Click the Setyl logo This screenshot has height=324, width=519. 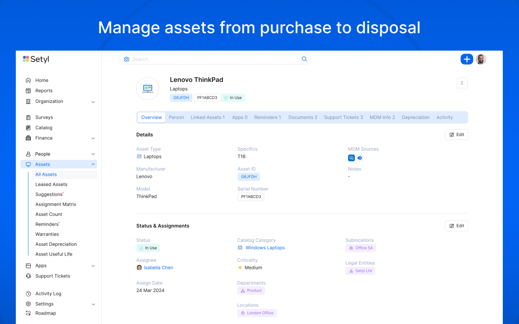click(36, 59)
